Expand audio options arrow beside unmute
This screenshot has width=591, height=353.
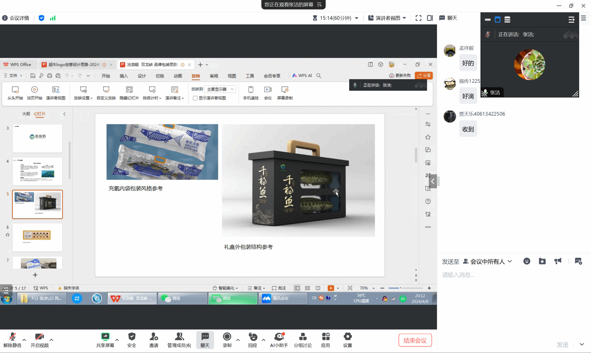click(x=24, y=340)
